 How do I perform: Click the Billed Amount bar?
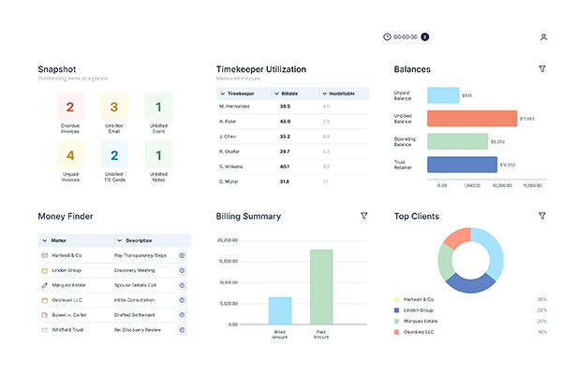[x=280, y=310]
